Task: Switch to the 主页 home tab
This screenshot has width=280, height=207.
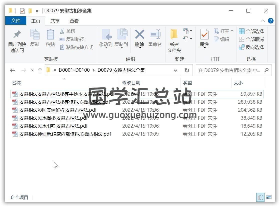Action: 36,21
